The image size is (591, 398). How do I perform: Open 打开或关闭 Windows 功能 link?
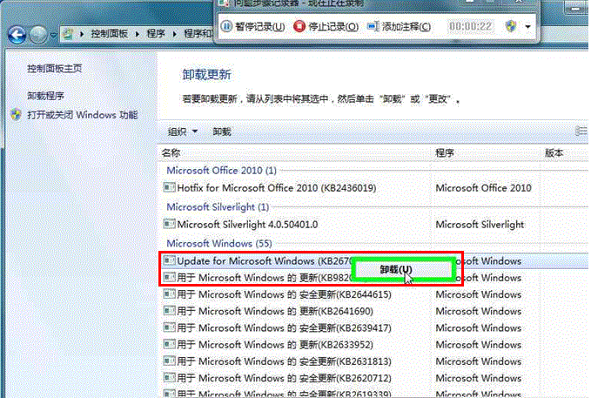[82, 115]
